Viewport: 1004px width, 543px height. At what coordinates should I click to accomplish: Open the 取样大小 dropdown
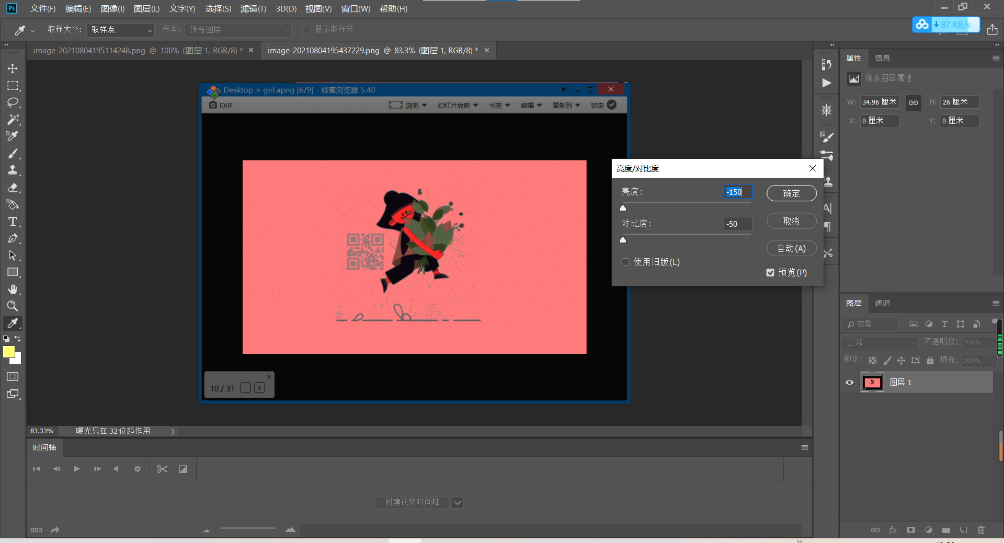(120, 30)
